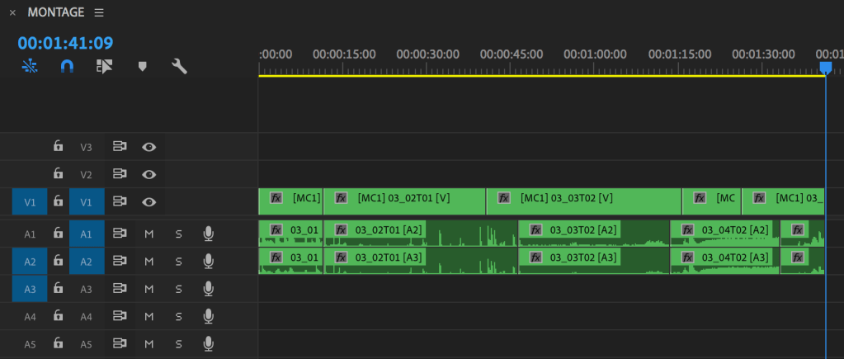Target the V2 track header
844x359 pixels.
pyautogui.click(x=87, y=174)
